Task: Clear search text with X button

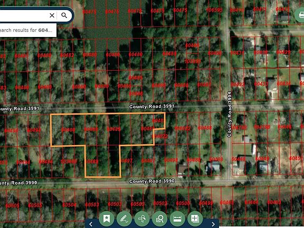Action: pyautogui.click(x=52, y=15)
